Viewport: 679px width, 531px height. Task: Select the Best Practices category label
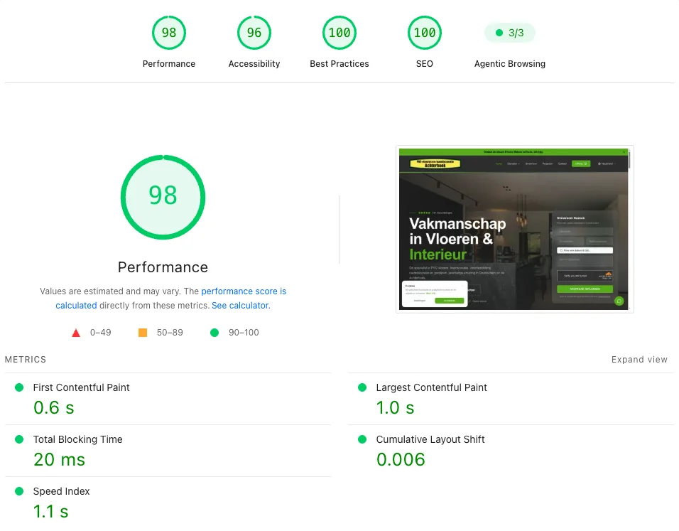point(339,64)
